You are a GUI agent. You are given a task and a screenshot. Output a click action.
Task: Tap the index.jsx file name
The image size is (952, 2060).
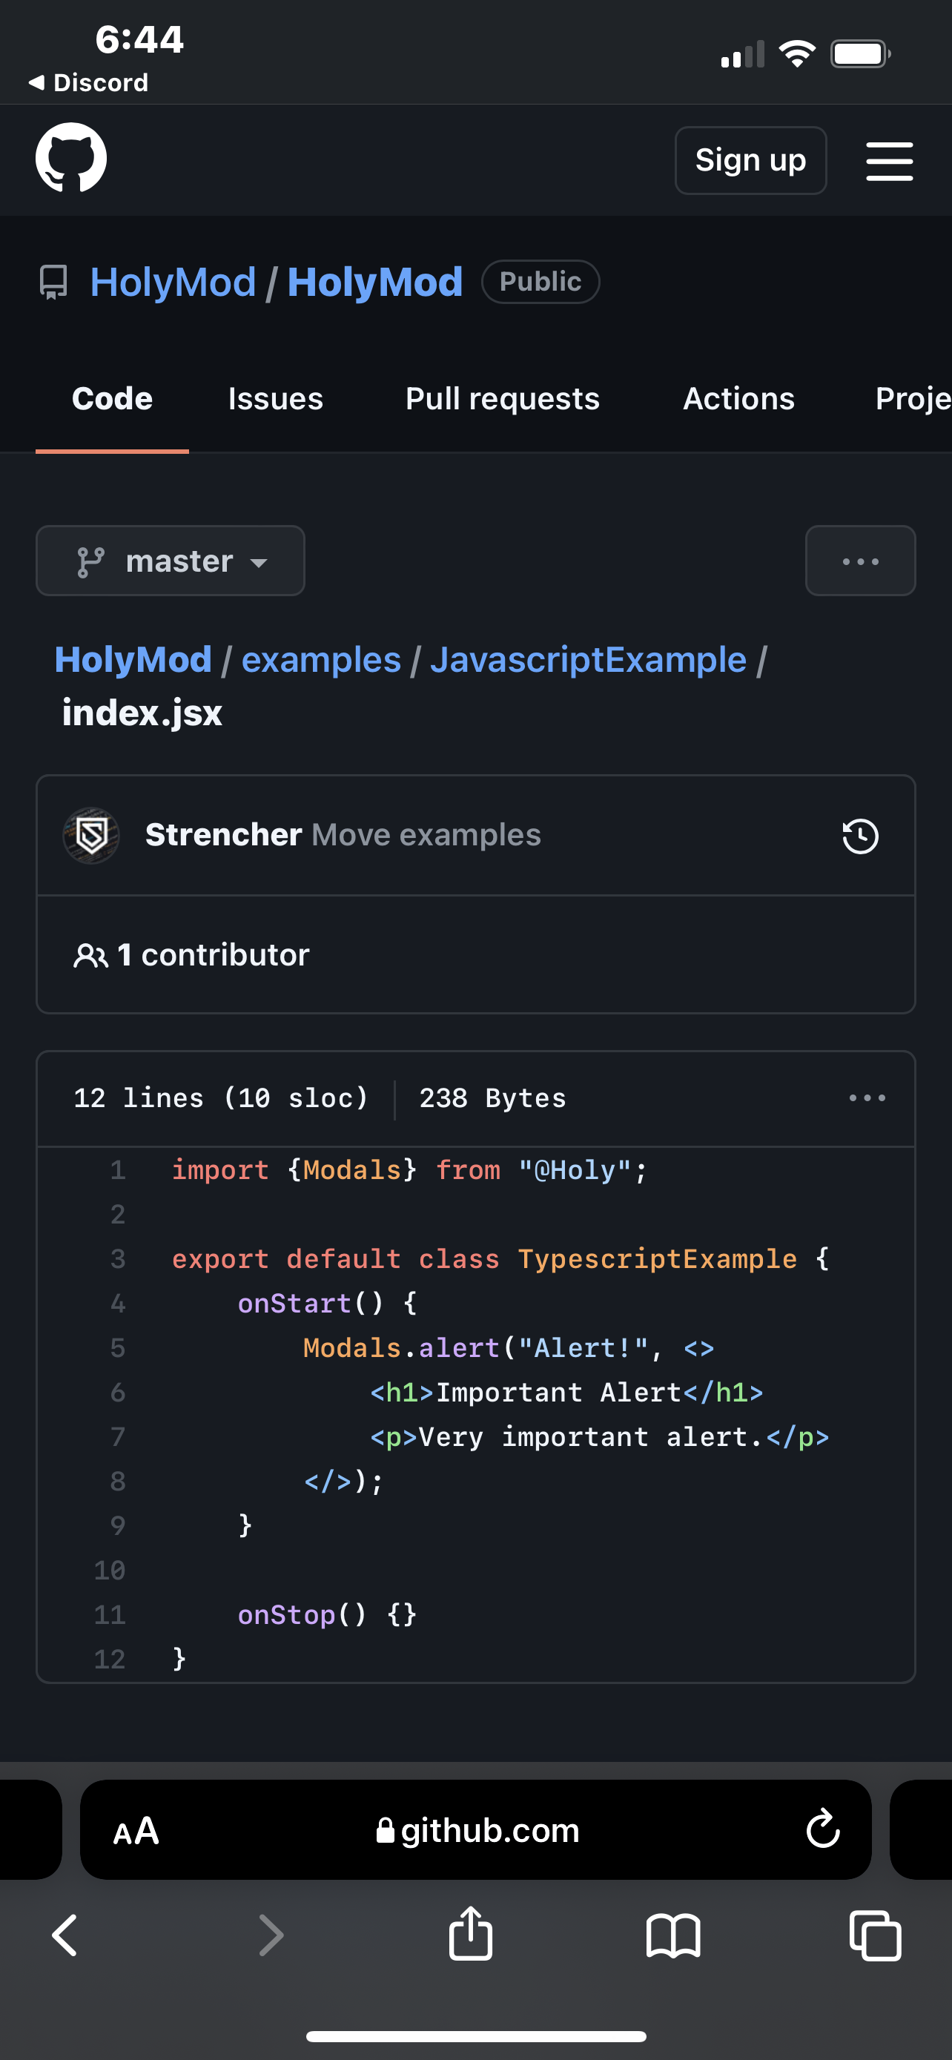pyautogui.click(x=142, y=713)
